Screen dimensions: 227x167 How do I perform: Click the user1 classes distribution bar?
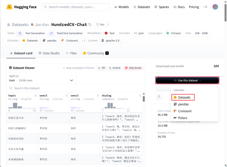45,108
